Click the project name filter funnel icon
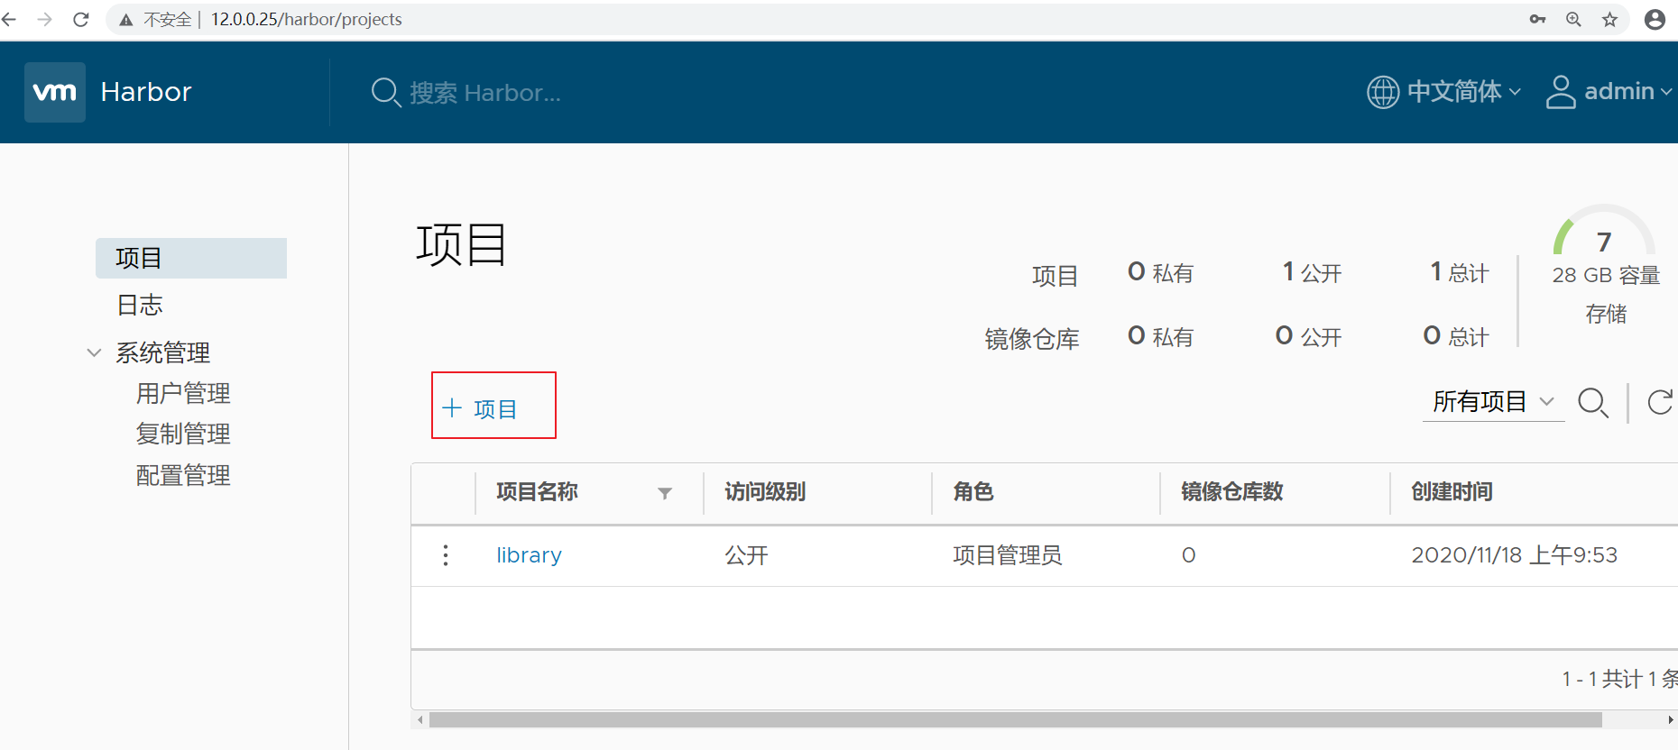Screen dimensions: 1678x750 (665, 493)
